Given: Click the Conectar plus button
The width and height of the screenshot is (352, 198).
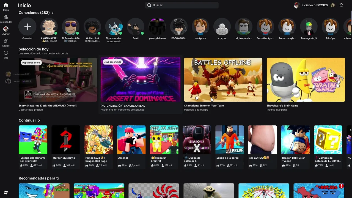Looking at the screenshot, I should [x=27, y=27].
